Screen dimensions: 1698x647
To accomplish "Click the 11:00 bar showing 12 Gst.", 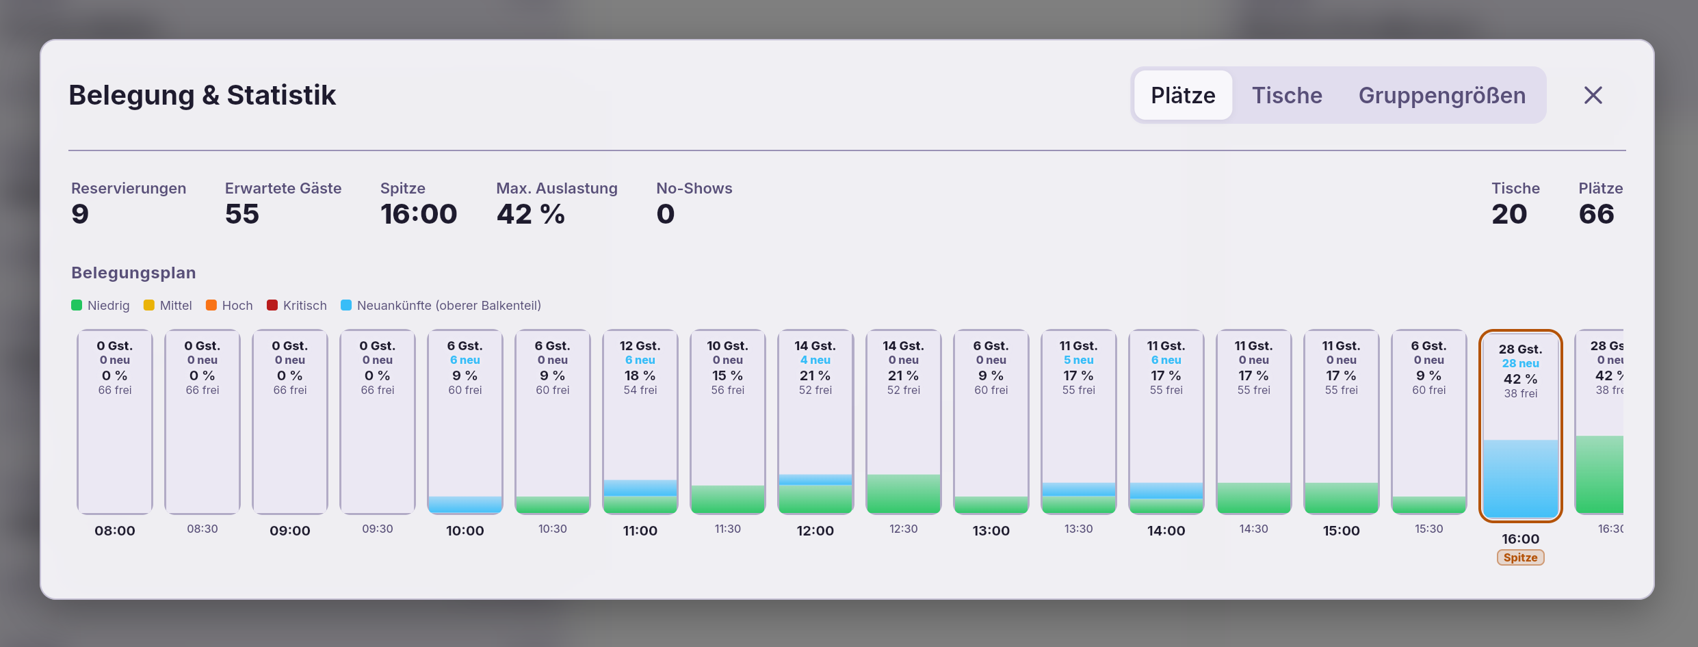I will click(640, 422).
